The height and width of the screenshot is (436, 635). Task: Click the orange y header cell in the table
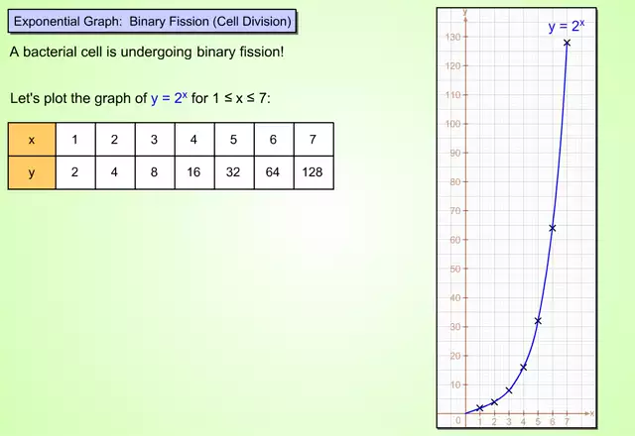pyautogui.click(x=32, y=172)
